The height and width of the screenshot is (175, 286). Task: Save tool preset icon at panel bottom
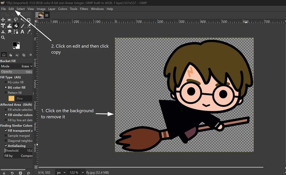[4, 173]
